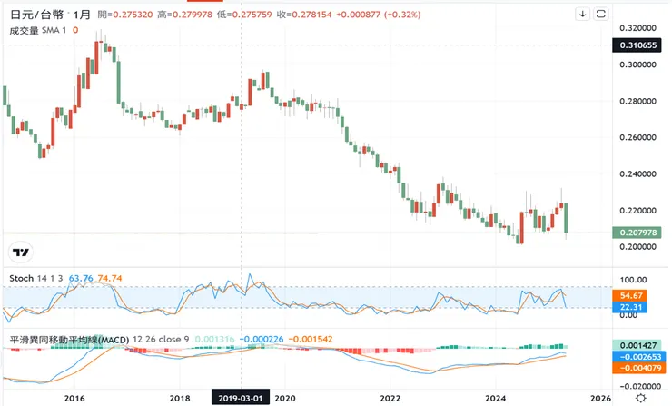The image size is (672, 406).
Task: Click the 2026 time axis label
Action: [x=600, y=399]
